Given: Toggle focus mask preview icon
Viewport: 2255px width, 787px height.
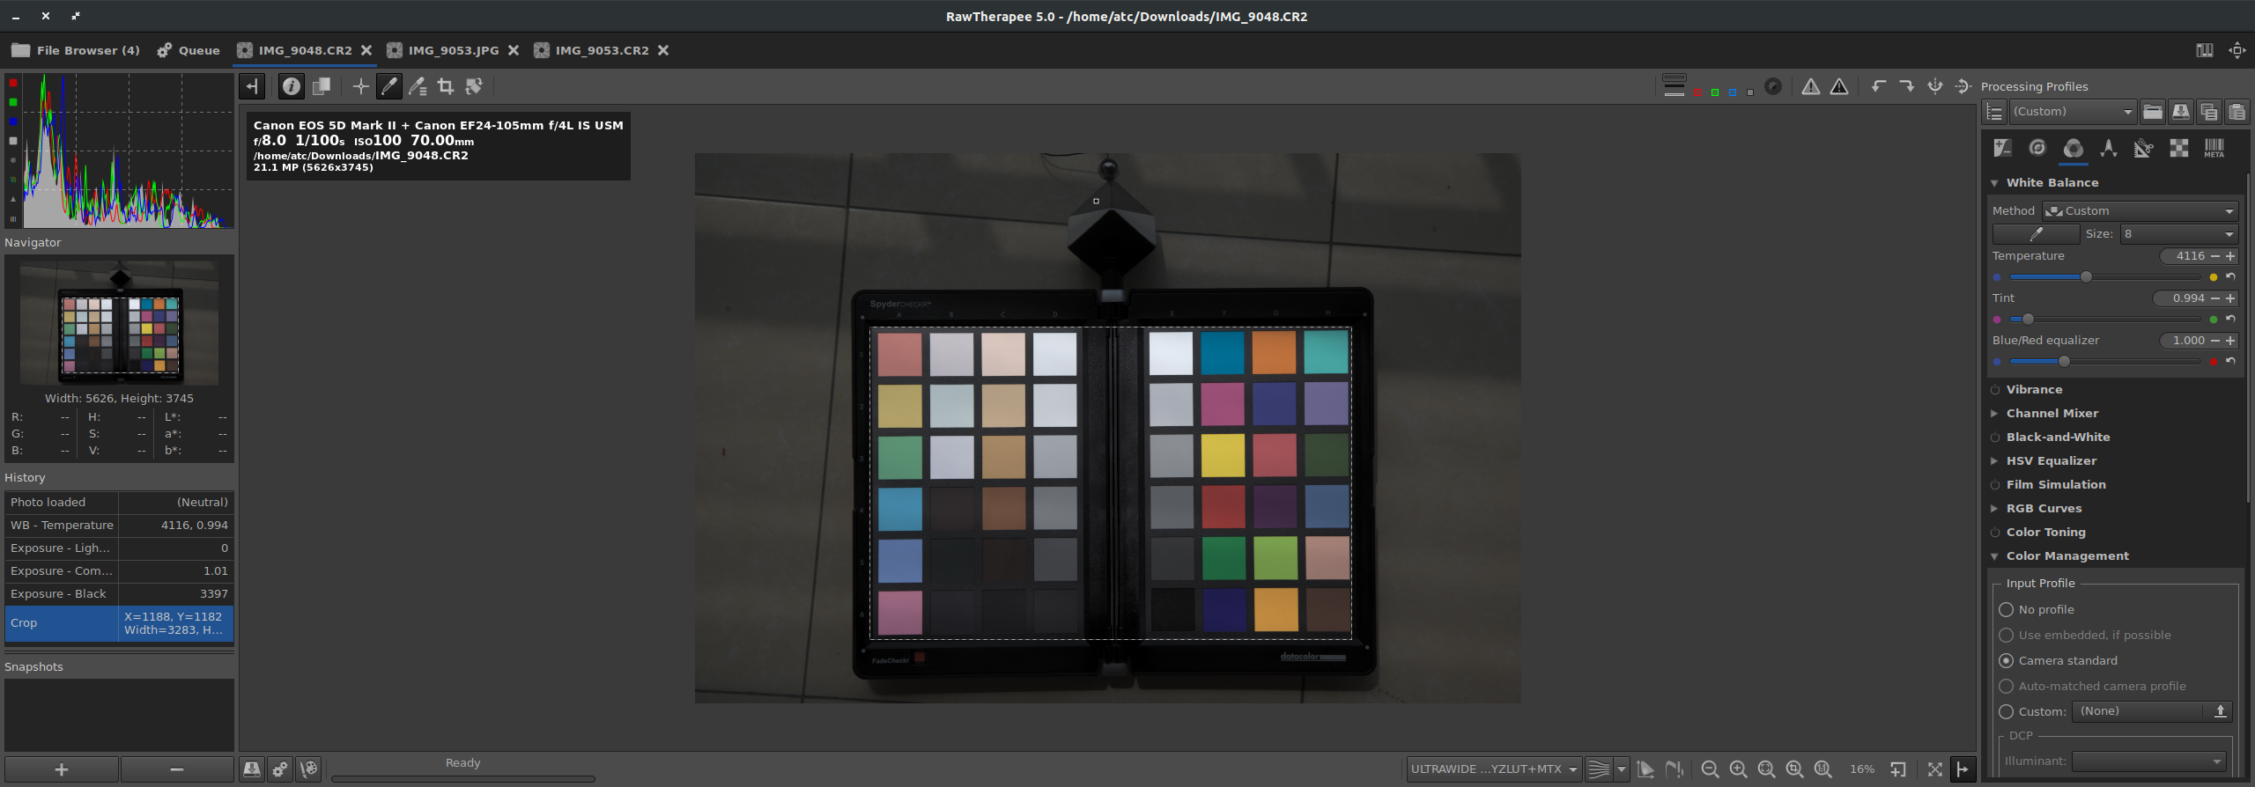Looking at the screenshot, I should [x=1773, y=86].
